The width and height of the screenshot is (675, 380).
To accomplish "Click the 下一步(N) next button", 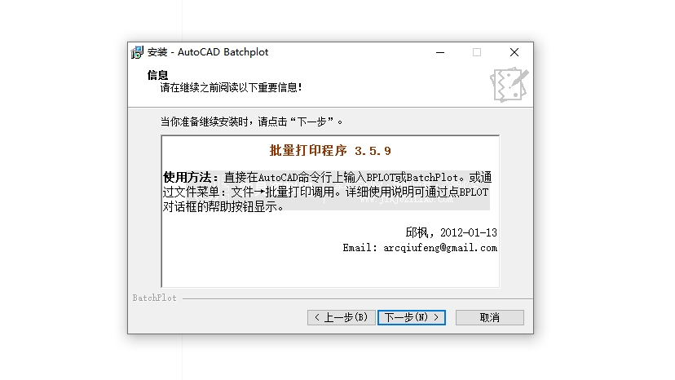I will coord(412,317).
